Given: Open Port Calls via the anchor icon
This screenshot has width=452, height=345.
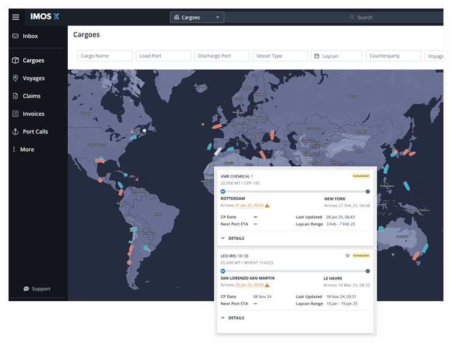Looking at the screenshot, I should coord(16,132).
